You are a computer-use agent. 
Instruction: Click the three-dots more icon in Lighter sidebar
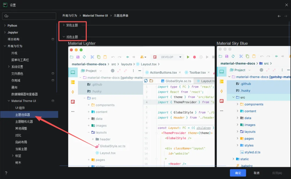73,111
